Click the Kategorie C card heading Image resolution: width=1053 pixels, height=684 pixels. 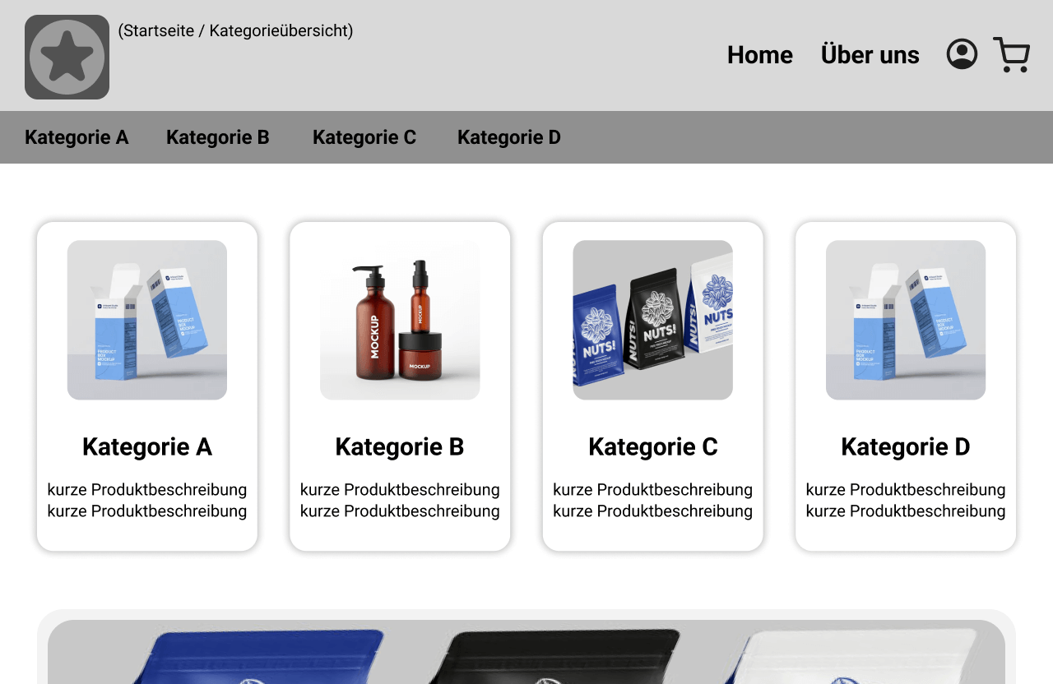tap(652, 447)
